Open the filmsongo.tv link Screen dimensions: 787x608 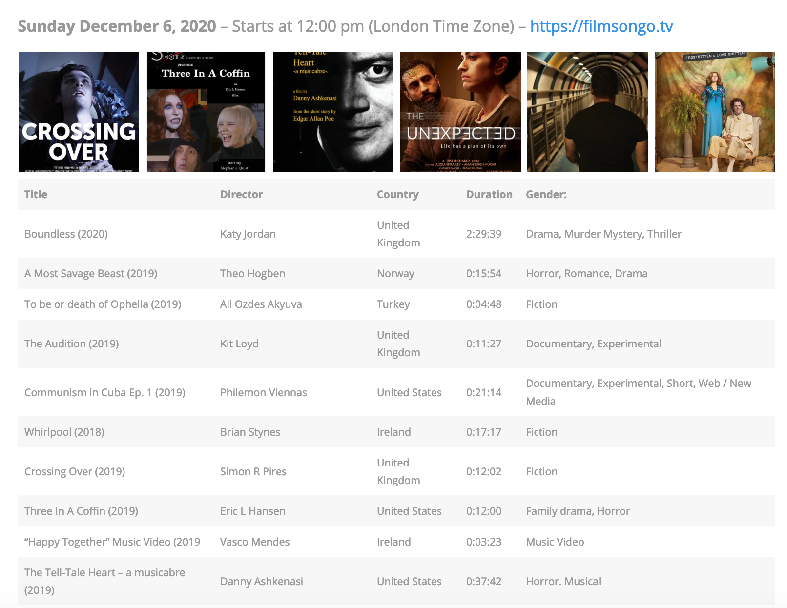[601, 26]
